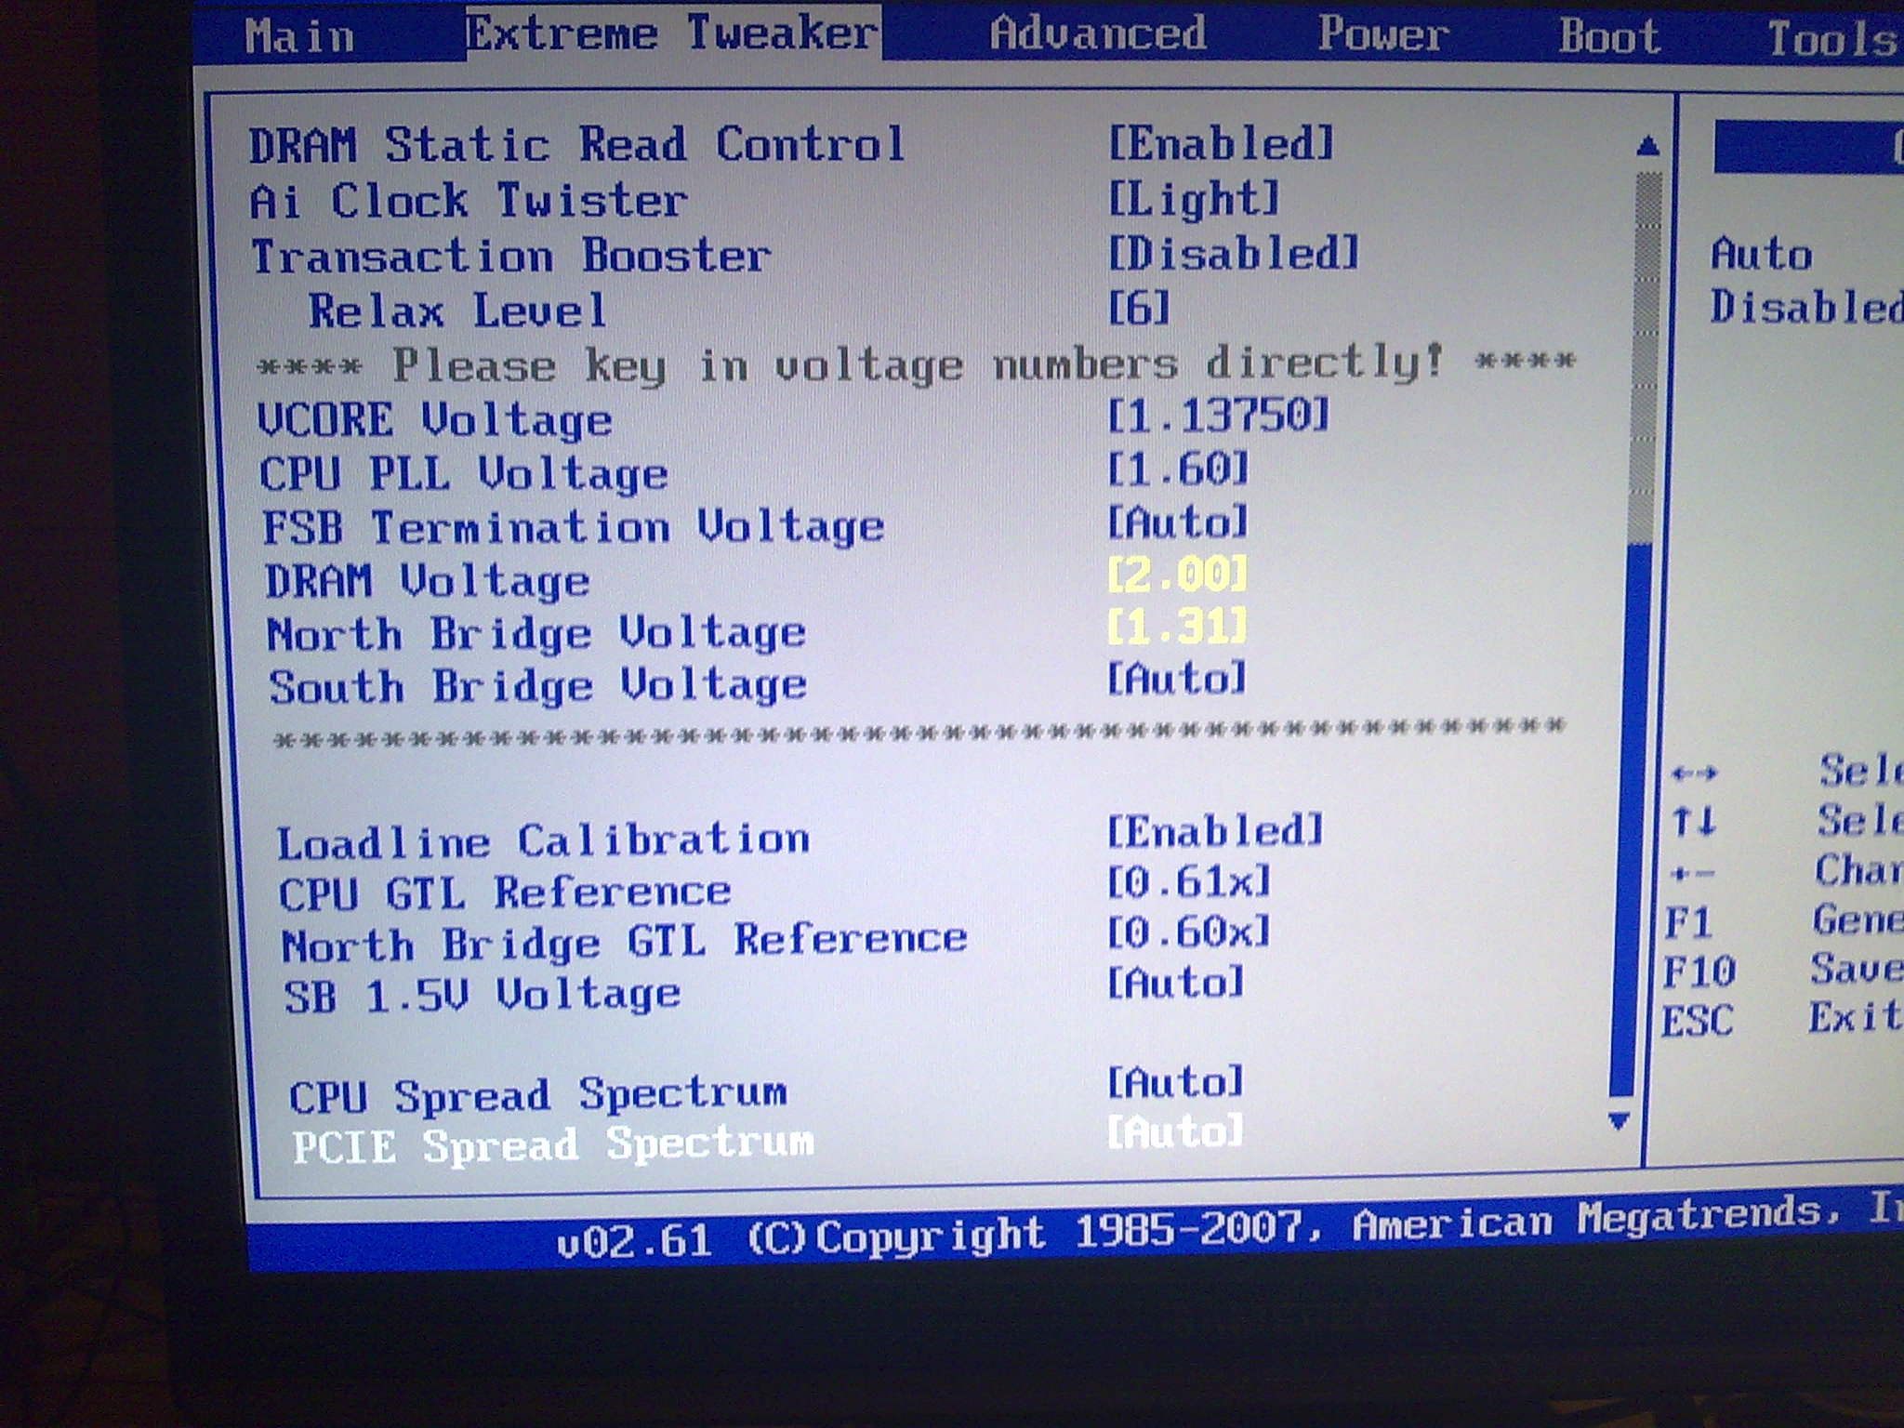Select CPU PLL Voltage label
Screen dimensions: 1904x1428
(463, 474)
